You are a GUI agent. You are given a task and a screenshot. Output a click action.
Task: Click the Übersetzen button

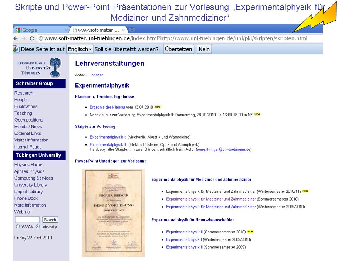(x=178, y=49)
